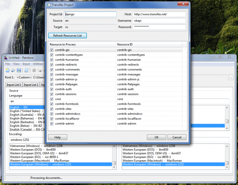Confirm with the OK button
The height and width of the screenshot is (185, 238).
[157, 137]
